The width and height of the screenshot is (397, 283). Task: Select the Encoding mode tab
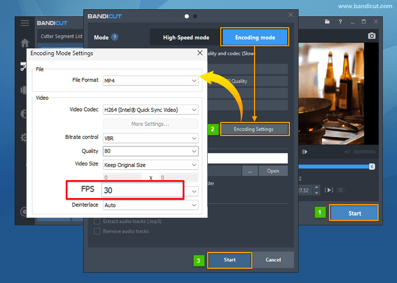255,38
